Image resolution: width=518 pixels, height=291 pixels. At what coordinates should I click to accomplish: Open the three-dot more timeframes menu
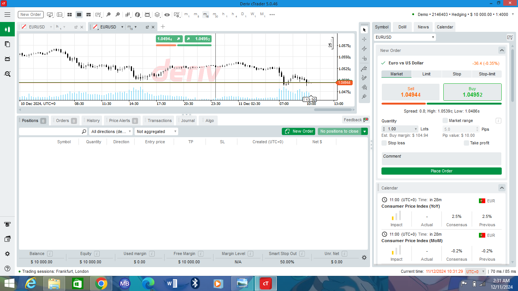click(x=272, y=14)
